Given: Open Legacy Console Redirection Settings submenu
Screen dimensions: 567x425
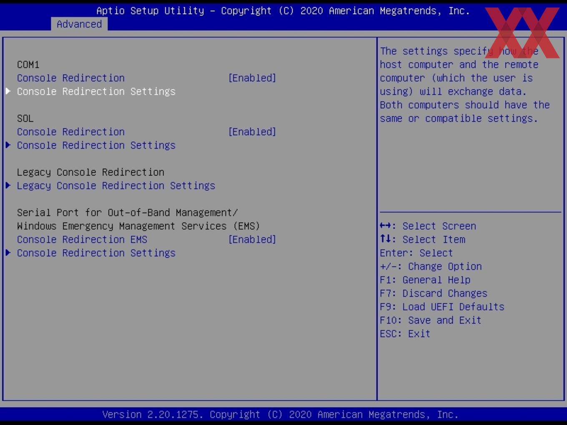Looking at the screenshot, I should (x=116, y=185).
